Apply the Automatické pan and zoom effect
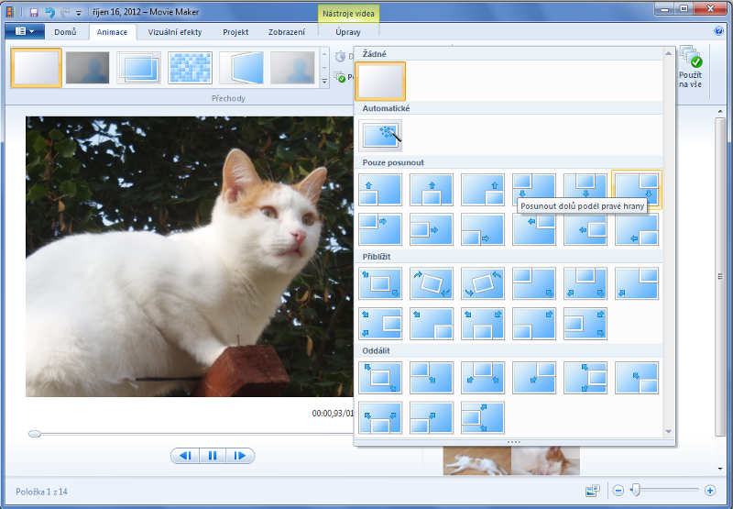733x509 pixels. click(x=380, y=136)
